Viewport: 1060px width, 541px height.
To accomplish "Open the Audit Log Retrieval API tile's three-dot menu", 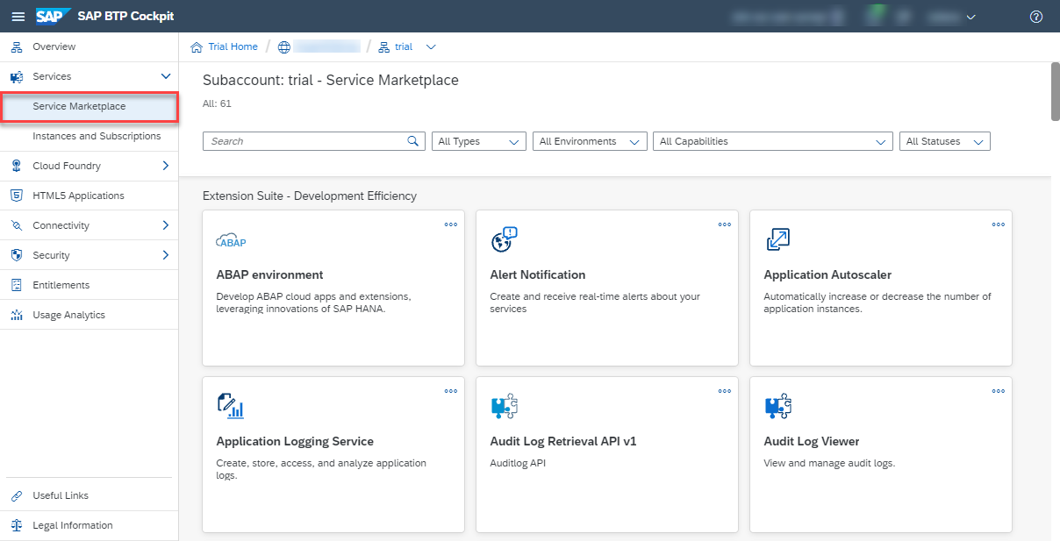I will click(725, 391).
